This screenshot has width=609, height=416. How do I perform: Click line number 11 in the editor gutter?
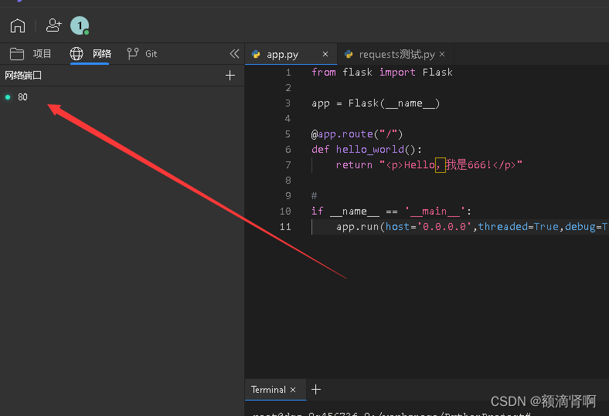(x=286, y=226)
